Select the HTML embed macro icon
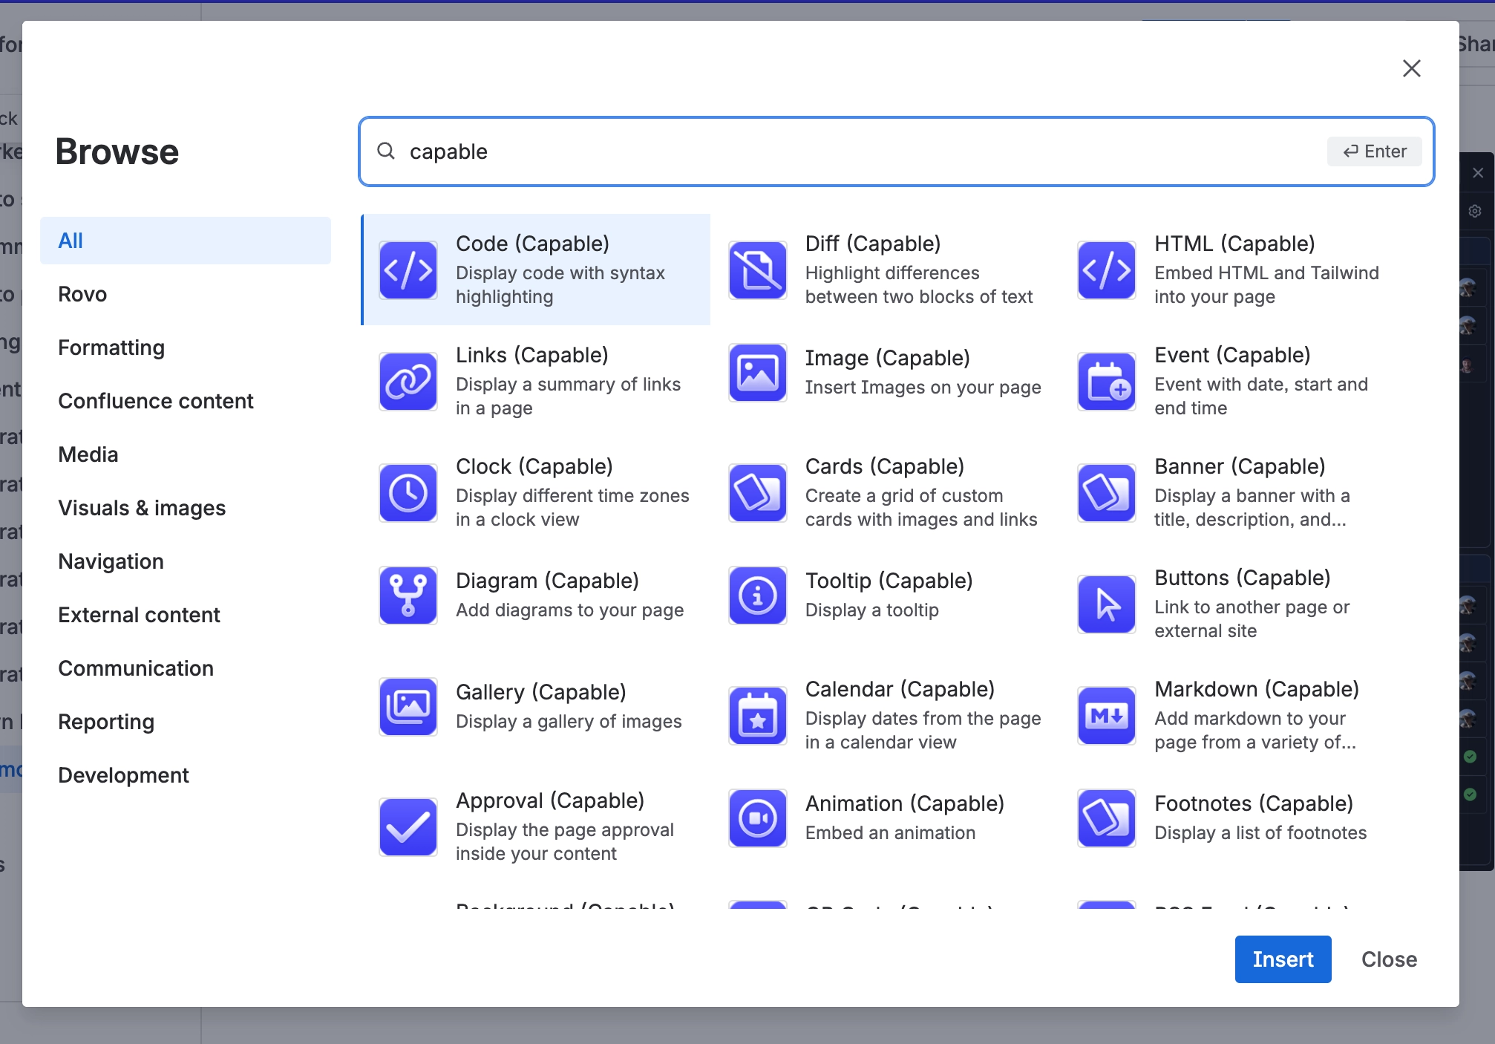Viewport: 1495px width, 1044px height. (1105, 270)
